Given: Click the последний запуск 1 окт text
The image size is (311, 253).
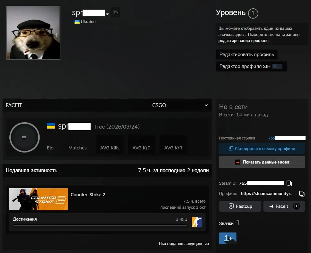Looking at the screenshot, I should pos(183,207).
